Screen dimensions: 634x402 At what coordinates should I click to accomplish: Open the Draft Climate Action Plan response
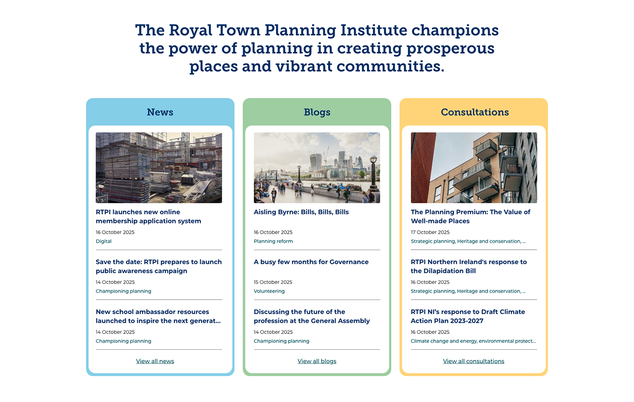click(x=468, y=316)
